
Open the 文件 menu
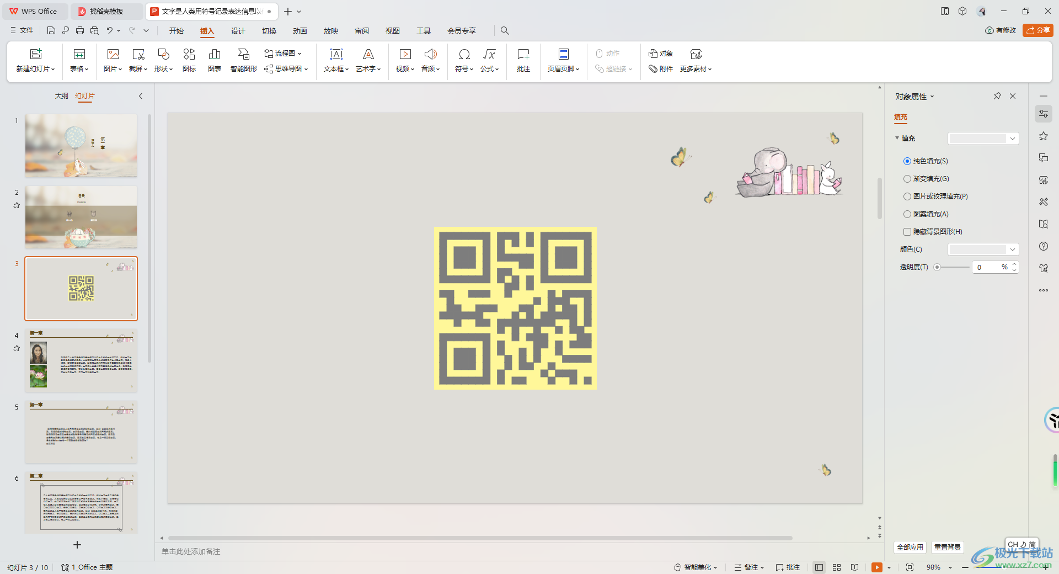pos(22,31)
